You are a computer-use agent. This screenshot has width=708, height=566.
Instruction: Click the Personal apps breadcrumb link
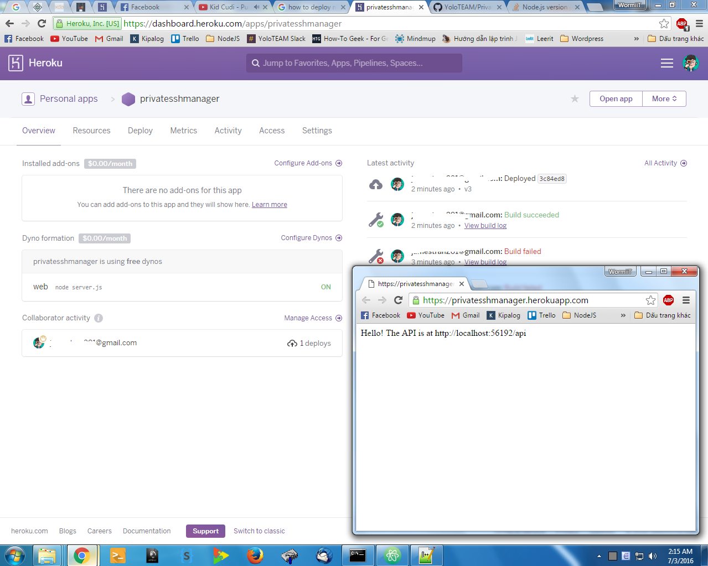tap(69, 99)
